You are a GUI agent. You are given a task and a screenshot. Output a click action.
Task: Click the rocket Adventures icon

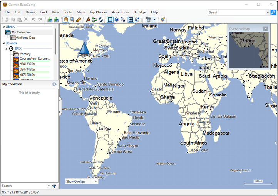[162, 20]
